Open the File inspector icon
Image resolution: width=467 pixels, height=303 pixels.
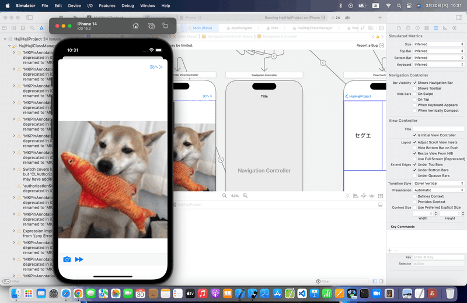click(399, 28)
